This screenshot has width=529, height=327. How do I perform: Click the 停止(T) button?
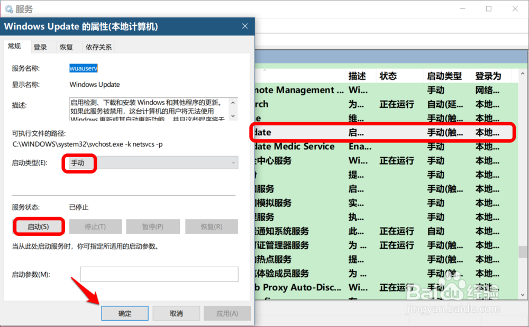tap(95, 227)
